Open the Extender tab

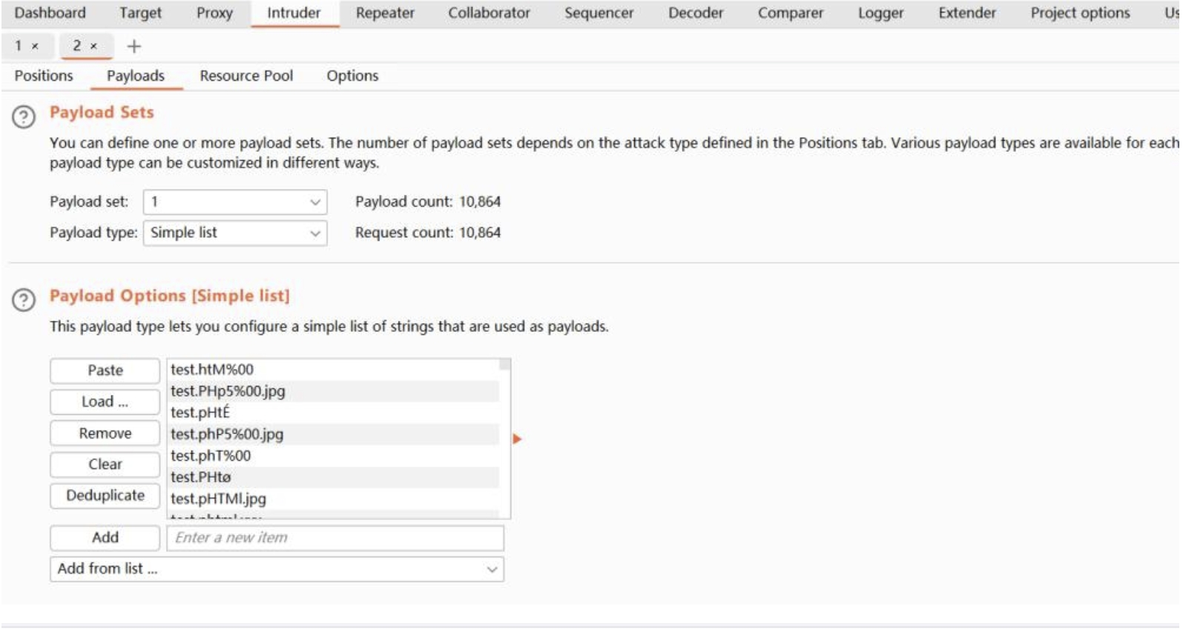[967, 13]
